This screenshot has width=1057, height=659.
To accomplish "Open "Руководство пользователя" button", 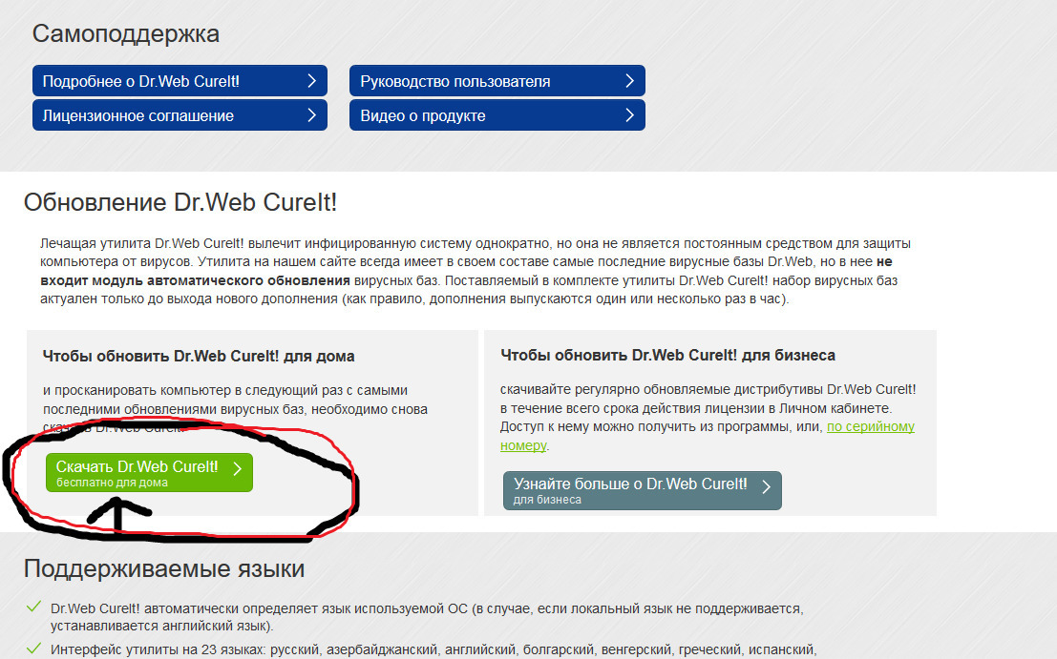I will pyautogui.click(x=497, y=81).
